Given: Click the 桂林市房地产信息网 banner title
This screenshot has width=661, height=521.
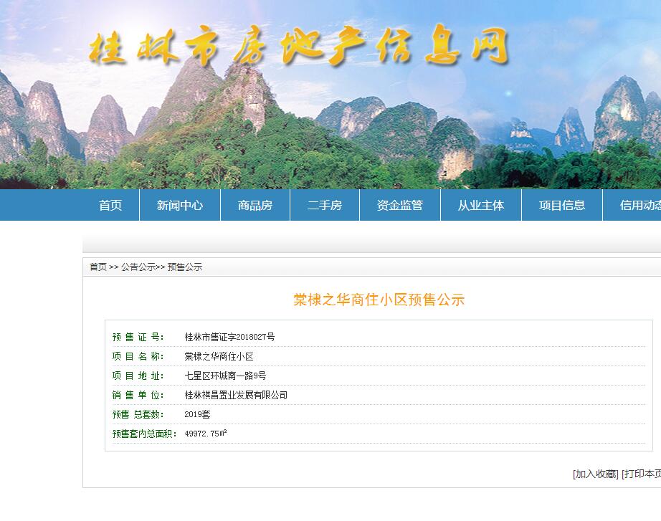Looking at the screenshot, I should click(x=298, y=47).
